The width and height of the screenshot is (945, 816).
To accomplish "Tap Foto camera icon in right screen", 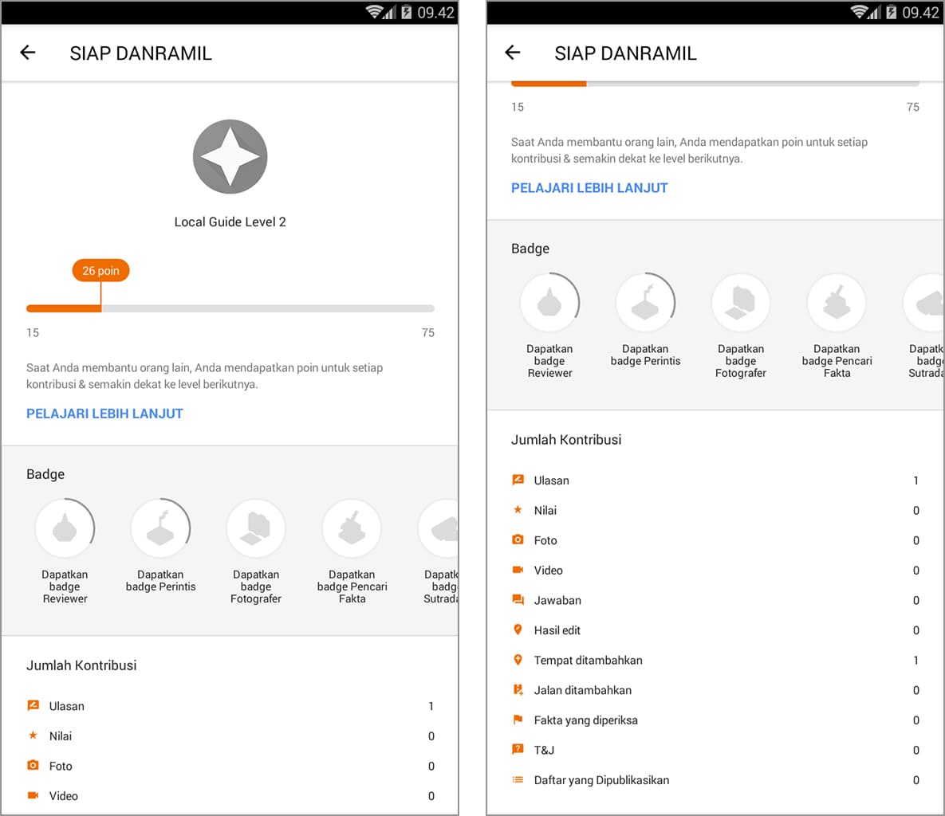I will point(518,539).
